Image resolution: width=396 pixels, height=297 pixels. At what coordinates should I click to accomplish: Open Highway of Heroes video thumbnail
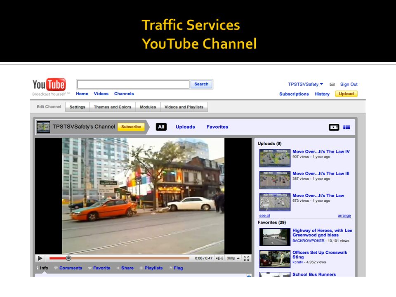[x=275, y=237]
